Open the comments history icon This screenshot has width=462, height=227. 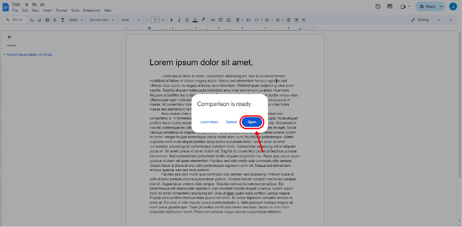[x=390, y=7]
